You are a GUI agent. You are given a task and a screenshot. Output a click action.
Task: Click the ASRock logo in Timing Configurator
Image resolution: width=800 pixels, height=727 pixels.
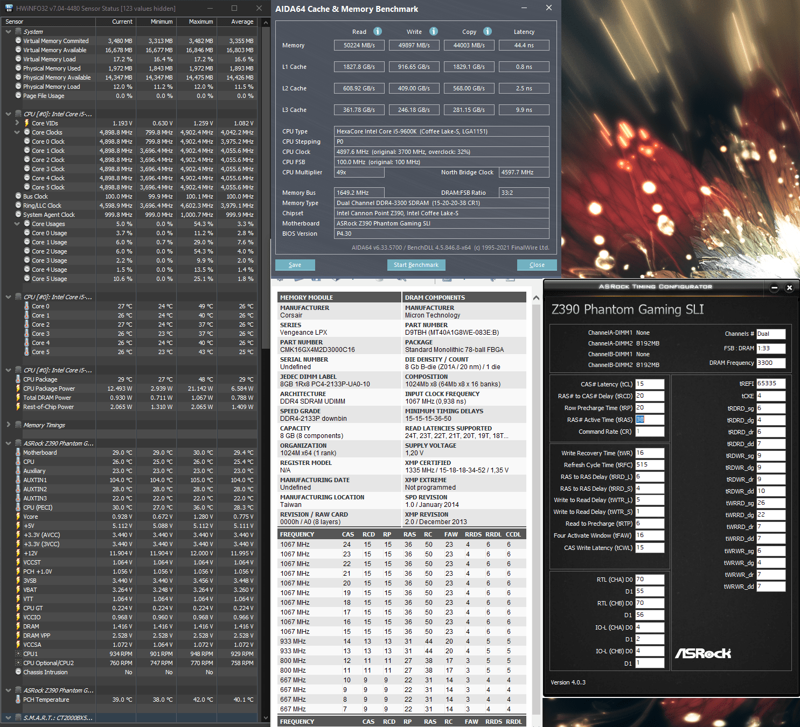pos(703,653)
